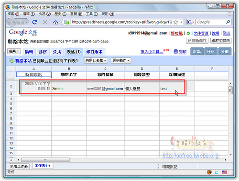Open the Firefox 書籤 menu

pyautogui.click(x=76, y=14)
